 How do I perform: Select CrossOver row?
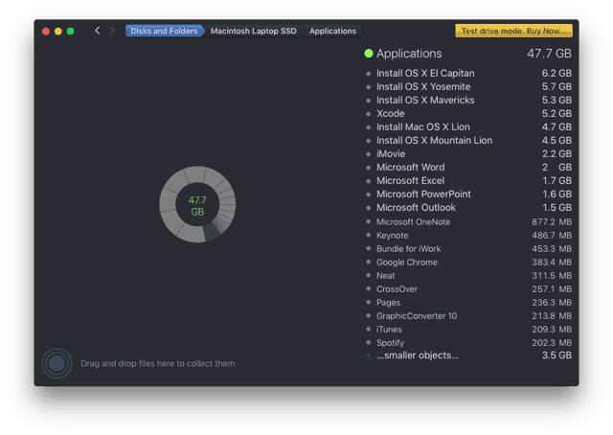[468, 288]
